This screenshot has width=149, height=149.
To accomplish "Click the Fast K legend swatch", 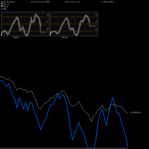I will 2,6.
